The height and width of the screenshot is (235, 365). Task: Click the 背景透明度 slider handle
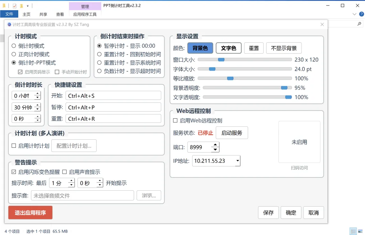[284, 88]
